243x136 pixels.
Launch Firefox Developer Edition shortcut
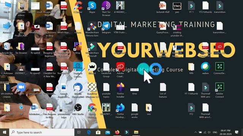[x=120, y=111]
